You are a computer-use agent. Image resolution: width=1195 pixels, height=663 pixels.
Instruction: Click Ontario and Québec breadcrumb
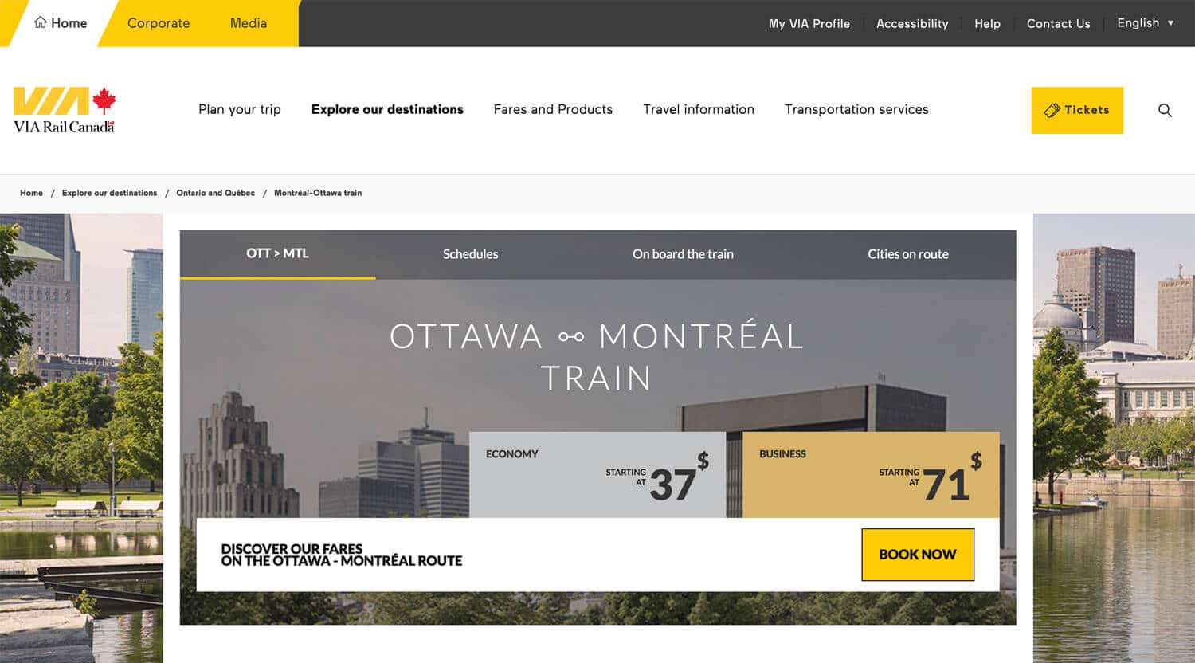(x=216, y=193)
